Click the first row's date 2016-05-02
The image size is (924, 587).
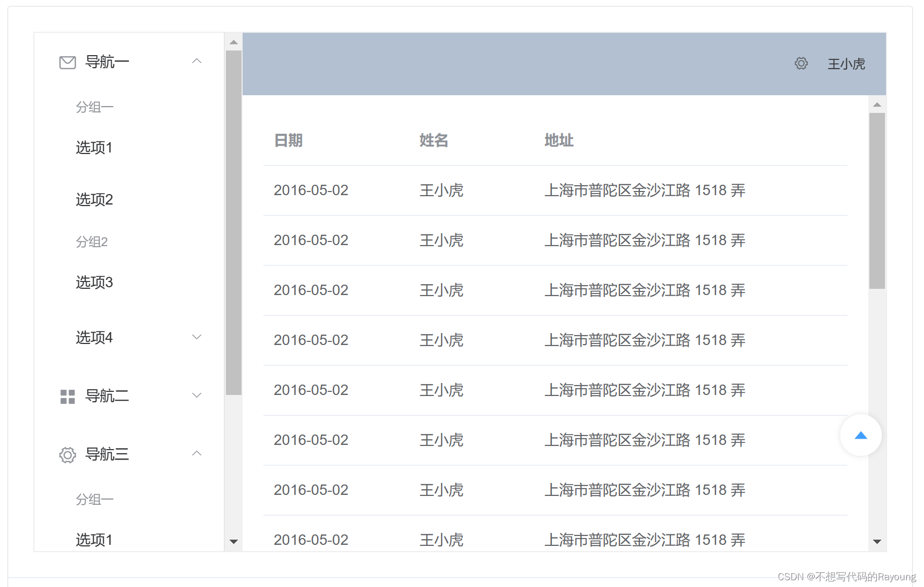tap(311, 190)
